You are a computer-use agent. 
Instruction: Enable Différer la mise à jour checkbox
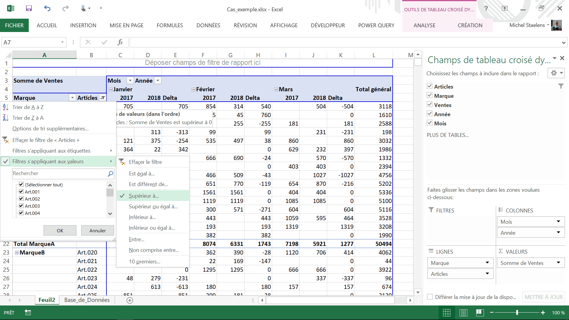click(430, 297)
